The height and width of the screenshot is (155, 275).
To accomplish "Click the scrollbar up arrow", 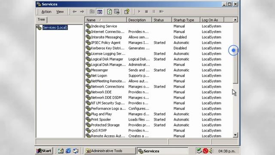I will pyautogui.click(x=235, y=20).
